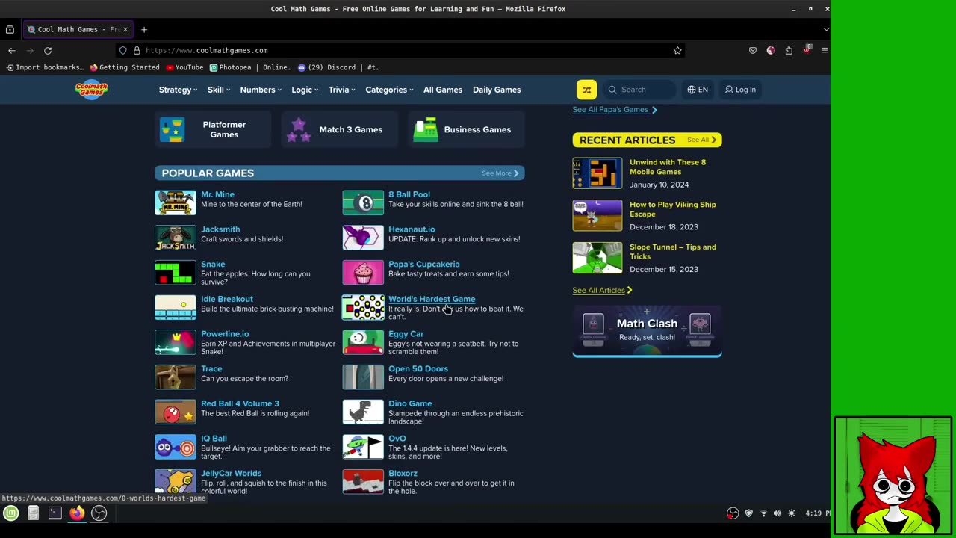Click the Papa's Cupcakeria game thumbnail
The image size is (956, 538).
tap(363, 273)
